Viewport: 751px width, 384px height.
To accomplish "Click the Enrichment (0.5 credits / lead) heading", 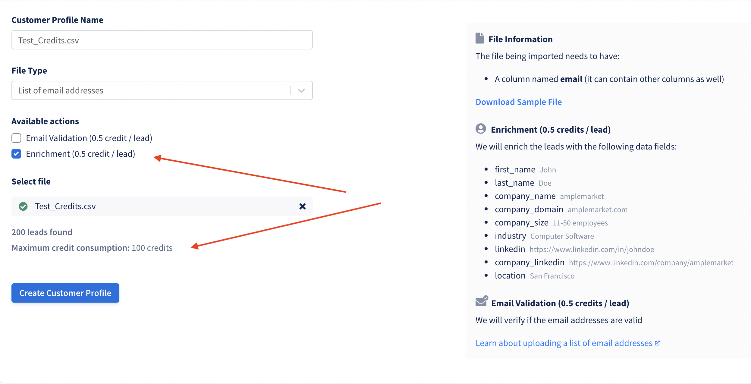I will click(551, 130).
